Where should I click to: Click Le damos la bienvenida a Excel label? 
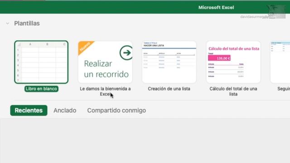click(105, 91)
